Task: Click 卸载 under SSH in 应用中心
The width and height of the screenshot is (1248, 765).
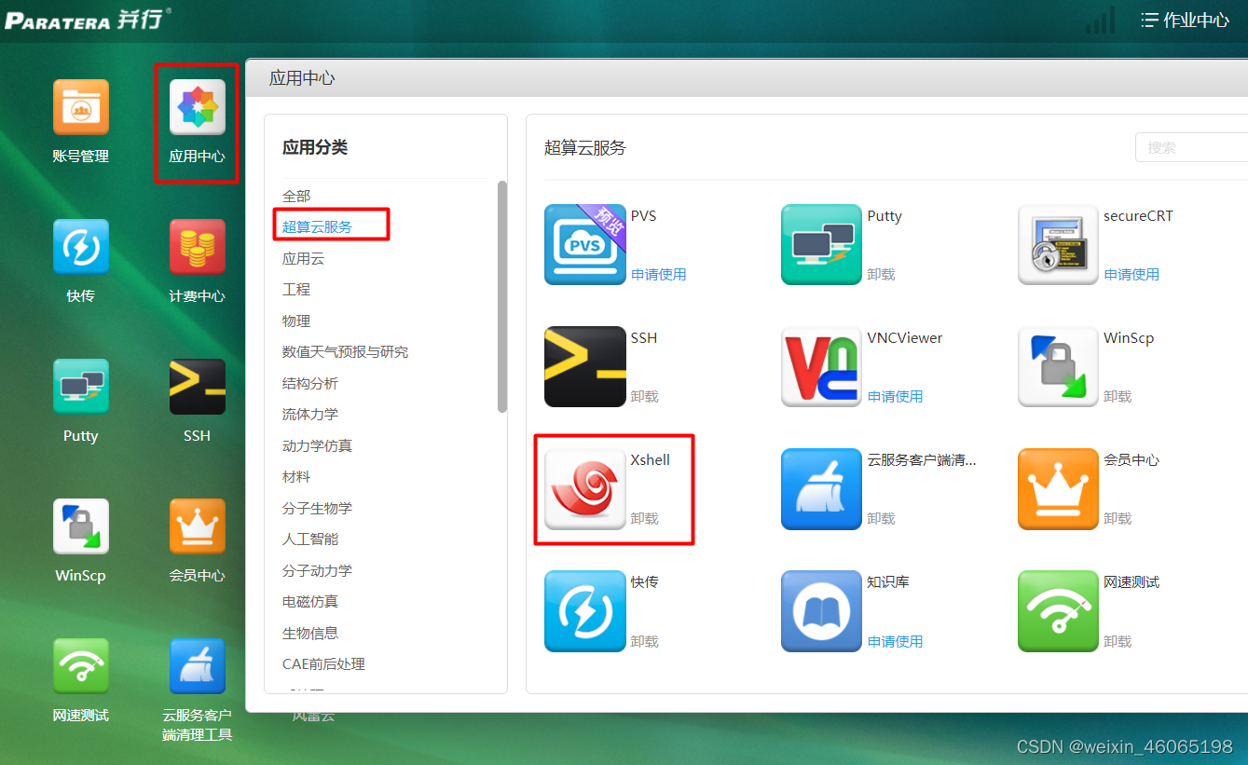Action: click(x=644, y=396)
